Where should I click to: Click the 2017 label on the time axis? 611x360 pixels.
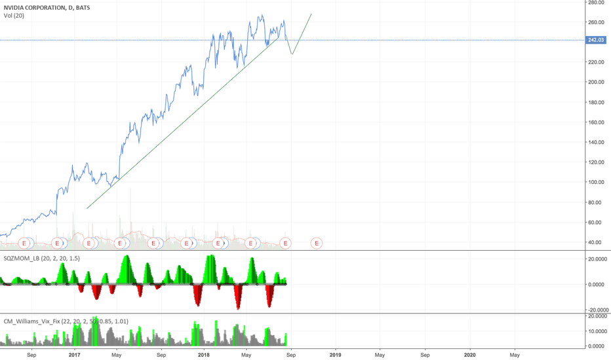coord(74,355)
